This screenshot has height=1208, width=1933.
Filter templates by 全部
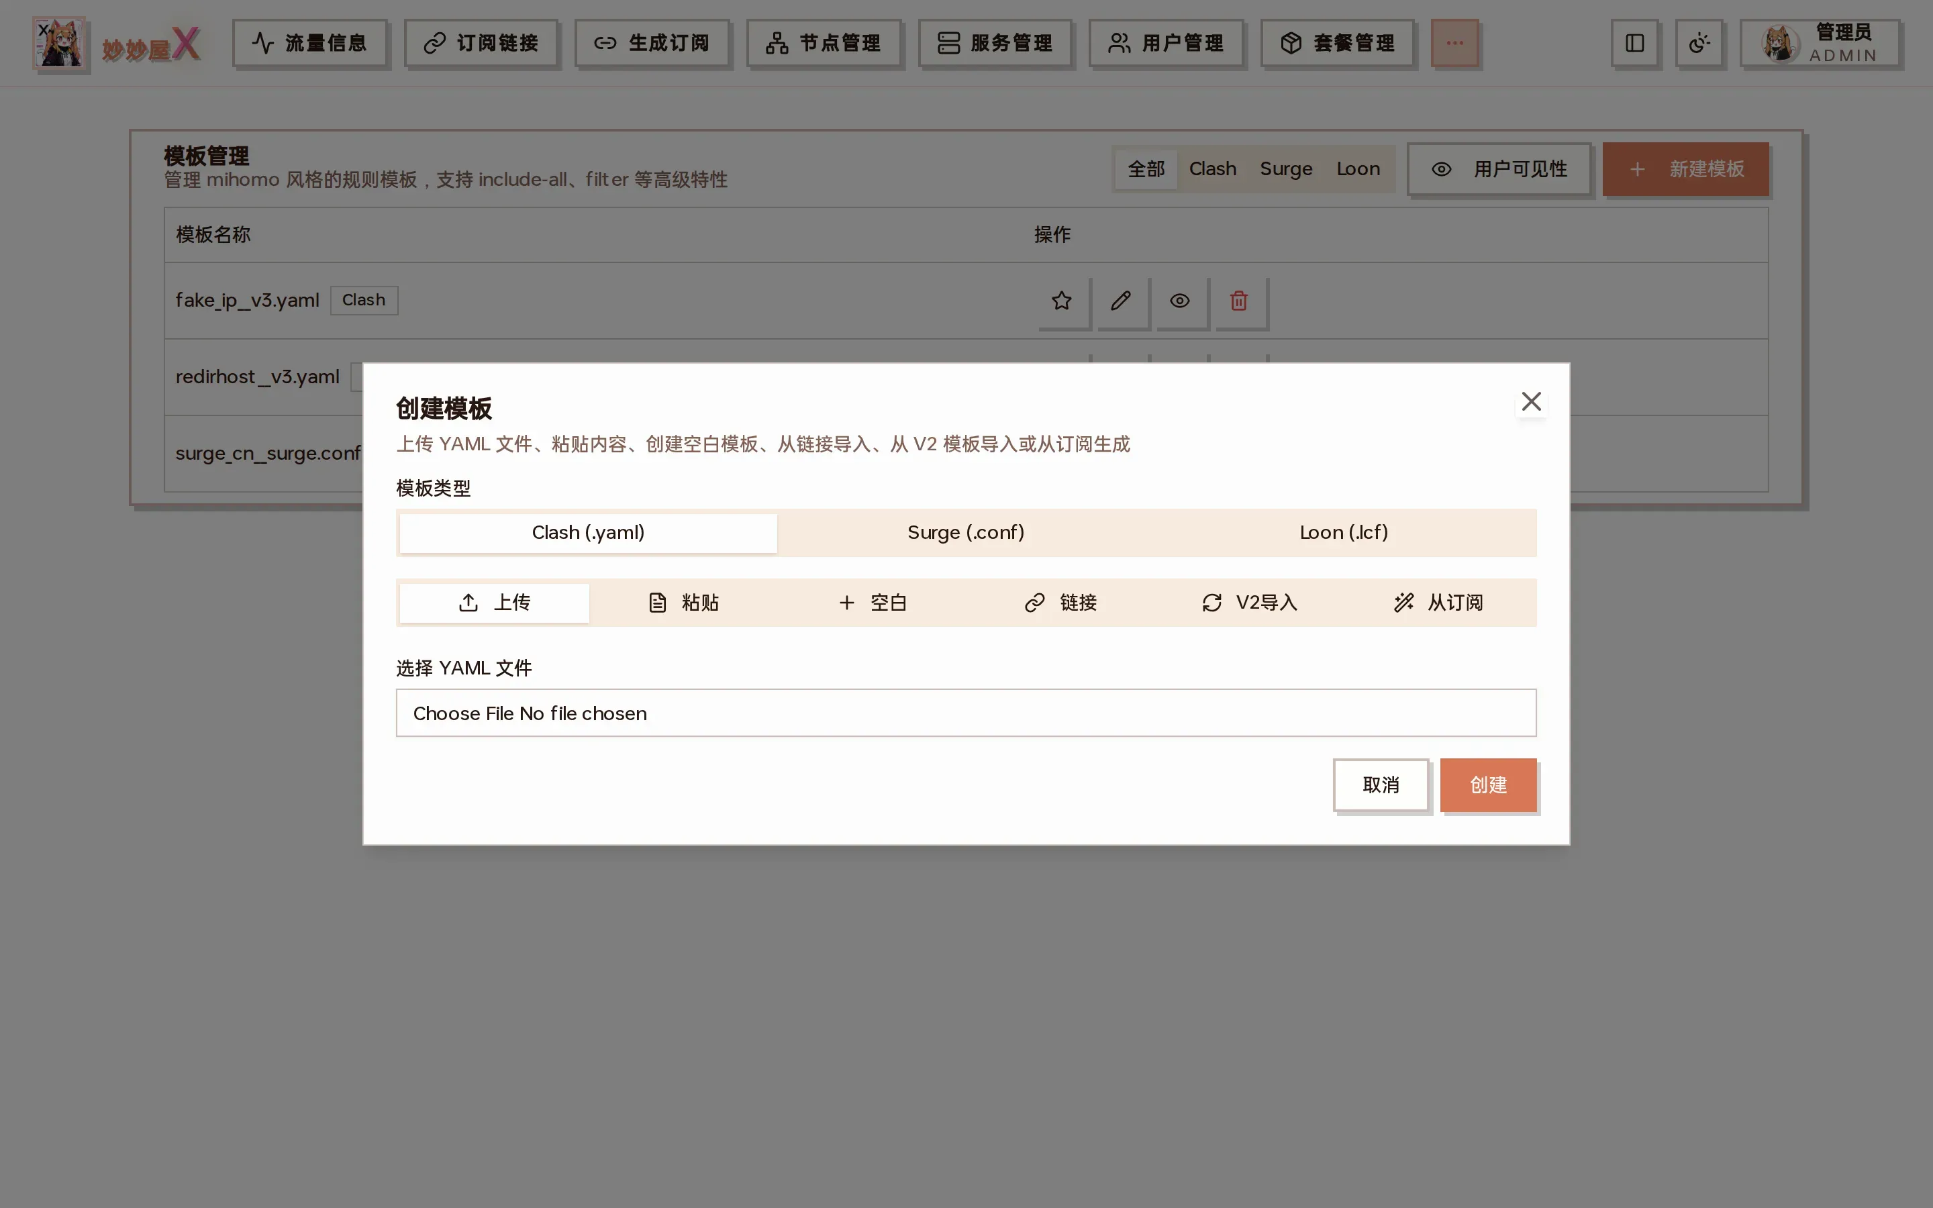[1146, 169]
